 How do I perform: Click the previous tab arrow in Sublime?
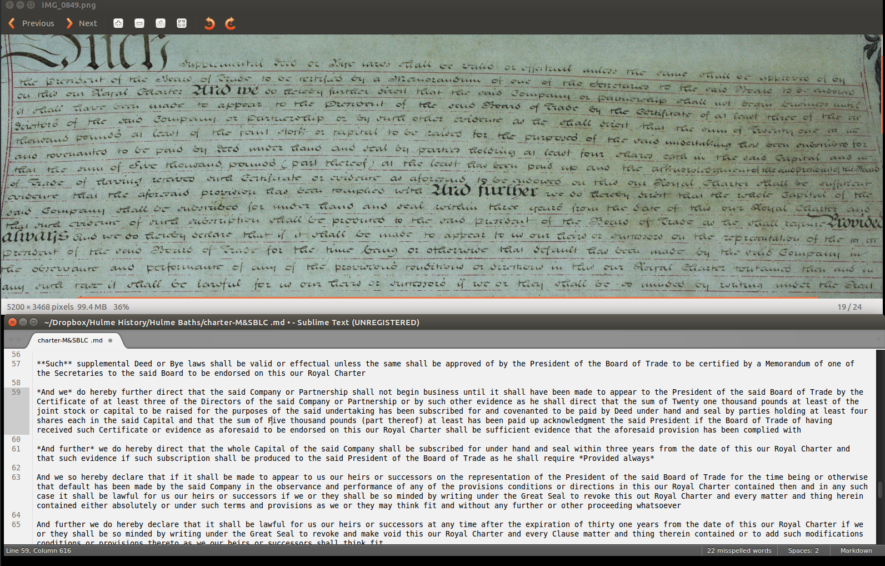pyautogui.click(x=10, y=340)
